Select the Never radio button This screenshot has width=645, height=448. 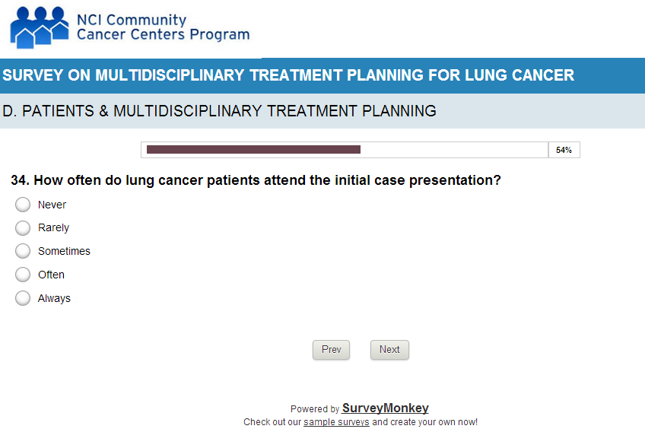(x=23, y=205)
